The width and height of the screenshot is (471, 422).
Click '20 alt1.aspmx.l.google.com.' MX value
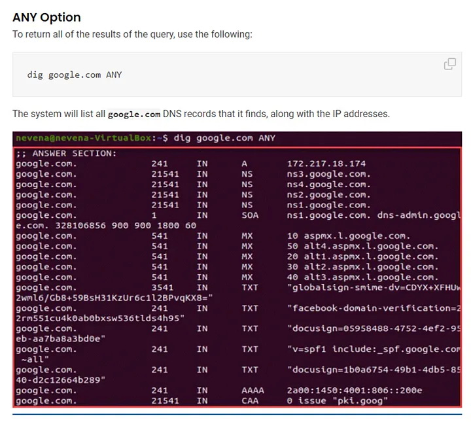(363, 256)
